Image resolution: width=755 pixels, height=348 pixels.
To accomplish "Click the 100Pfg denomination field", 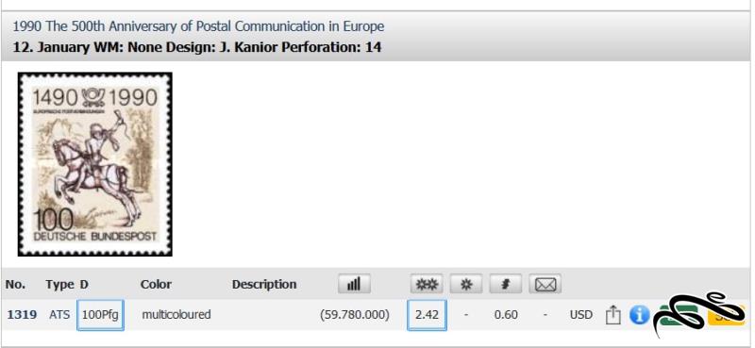I will [100, 315].
